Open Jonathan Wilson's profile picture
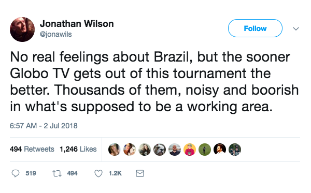The width and height of the screenshot is (311, 193). click(22, 29)
